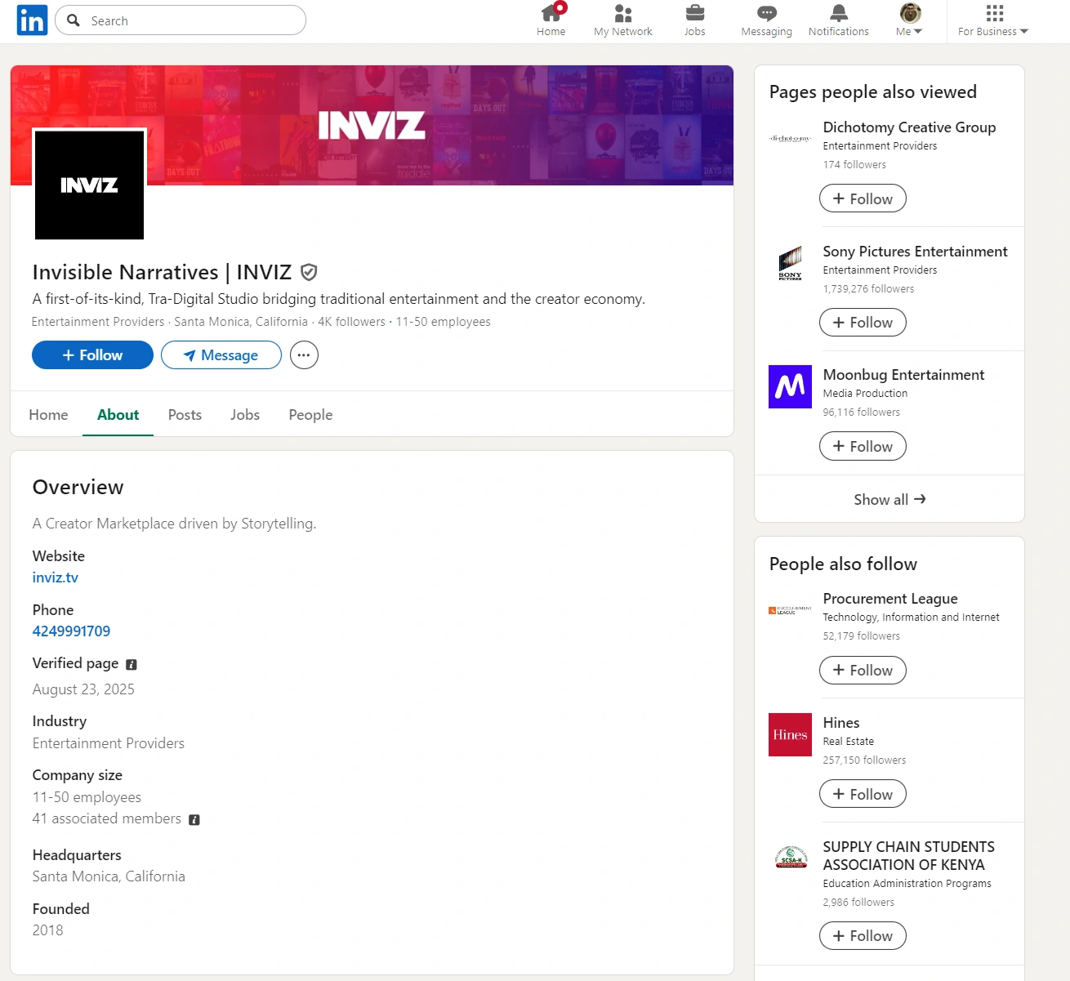Open the Notifications bell icon
The width and height of the screenshot is (1070, 981).
tap(839, 13)
